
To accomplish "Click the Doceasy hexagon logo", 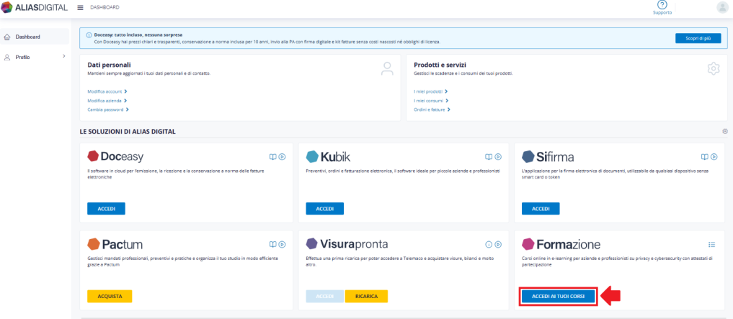I will (93, 156).
